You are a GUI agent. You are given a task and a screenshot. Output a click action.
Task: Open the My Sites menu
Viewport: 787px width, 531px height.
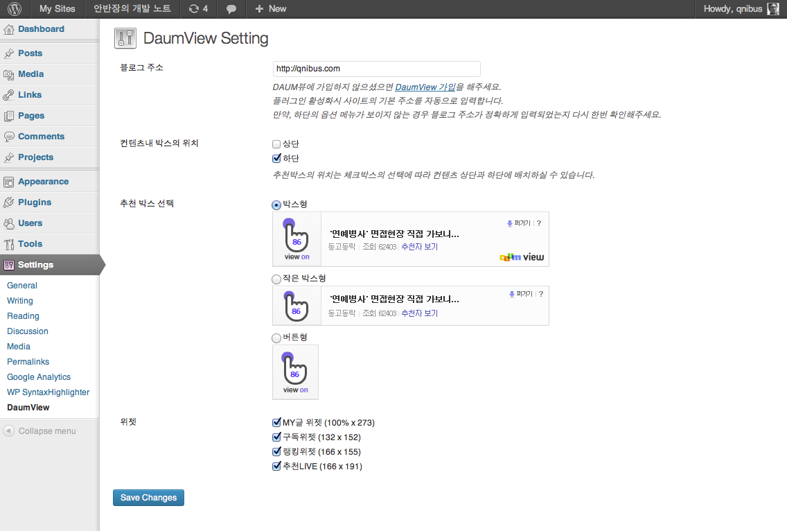(57, 9)
